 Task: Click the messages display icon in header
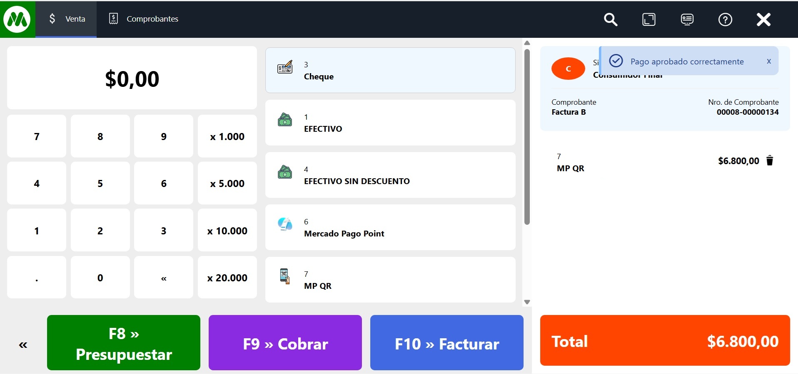(x=687, y=20)
